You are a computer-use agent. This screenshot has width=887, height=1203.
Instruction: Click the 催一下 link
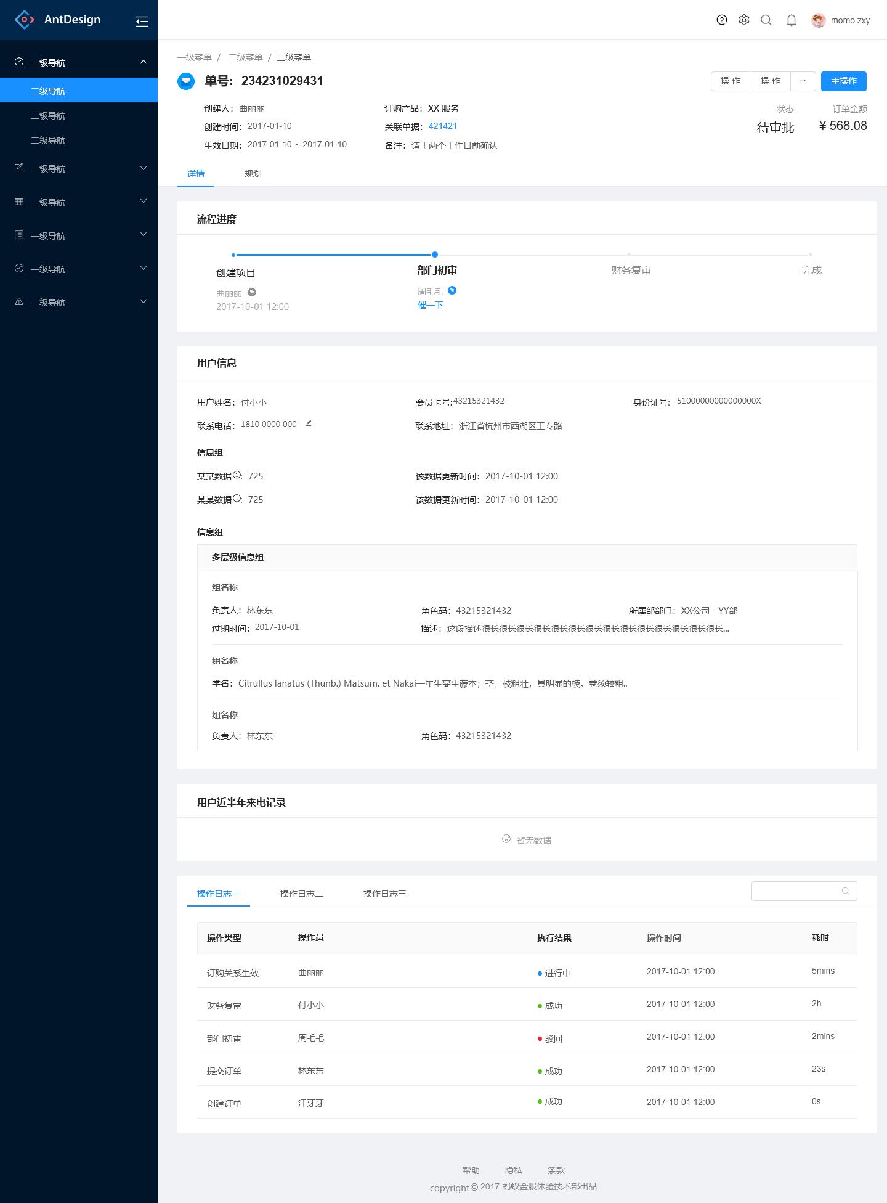pyautogui.click(x=431, y=305)
